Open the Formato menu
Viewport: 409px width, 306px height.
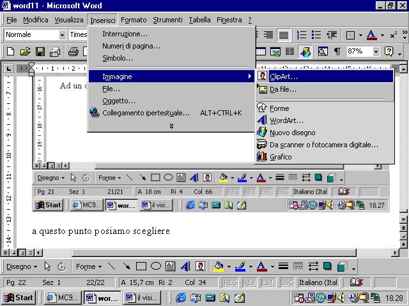pyautogui.click(x=134, y=20)
